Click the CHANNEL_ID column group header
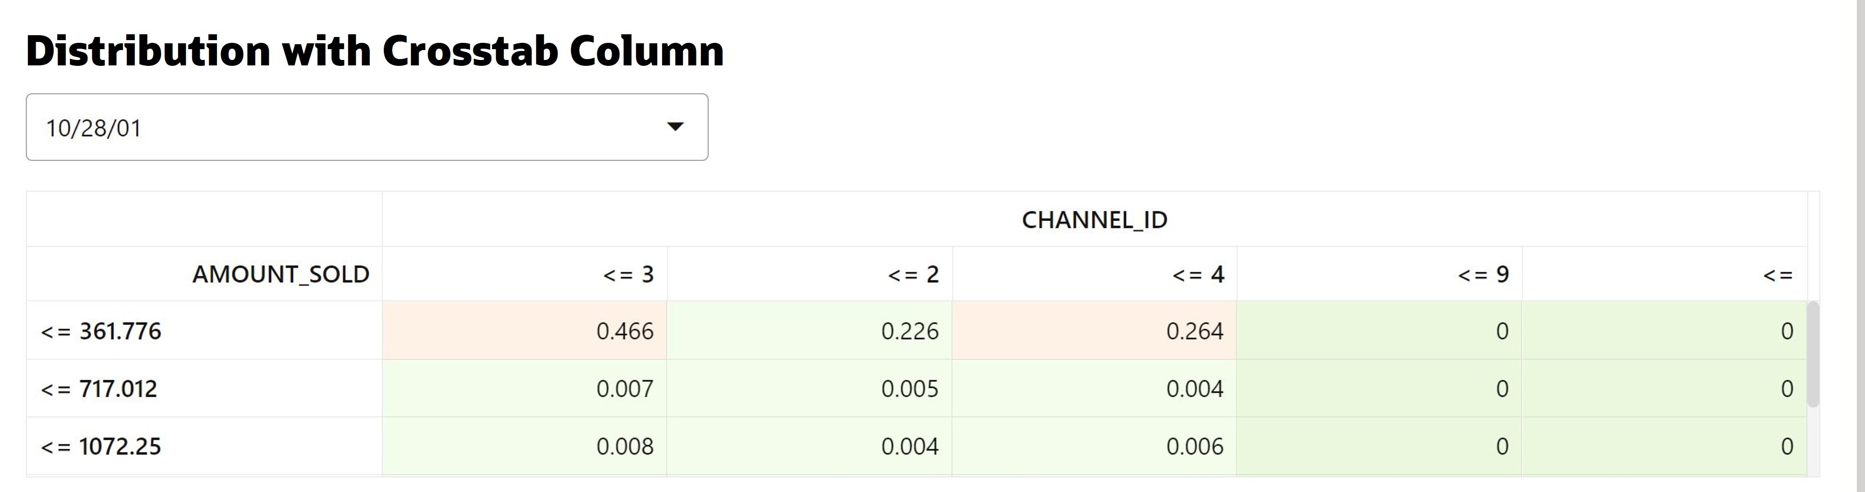Screen dimensions: 1865x492 pos(1094,220)
